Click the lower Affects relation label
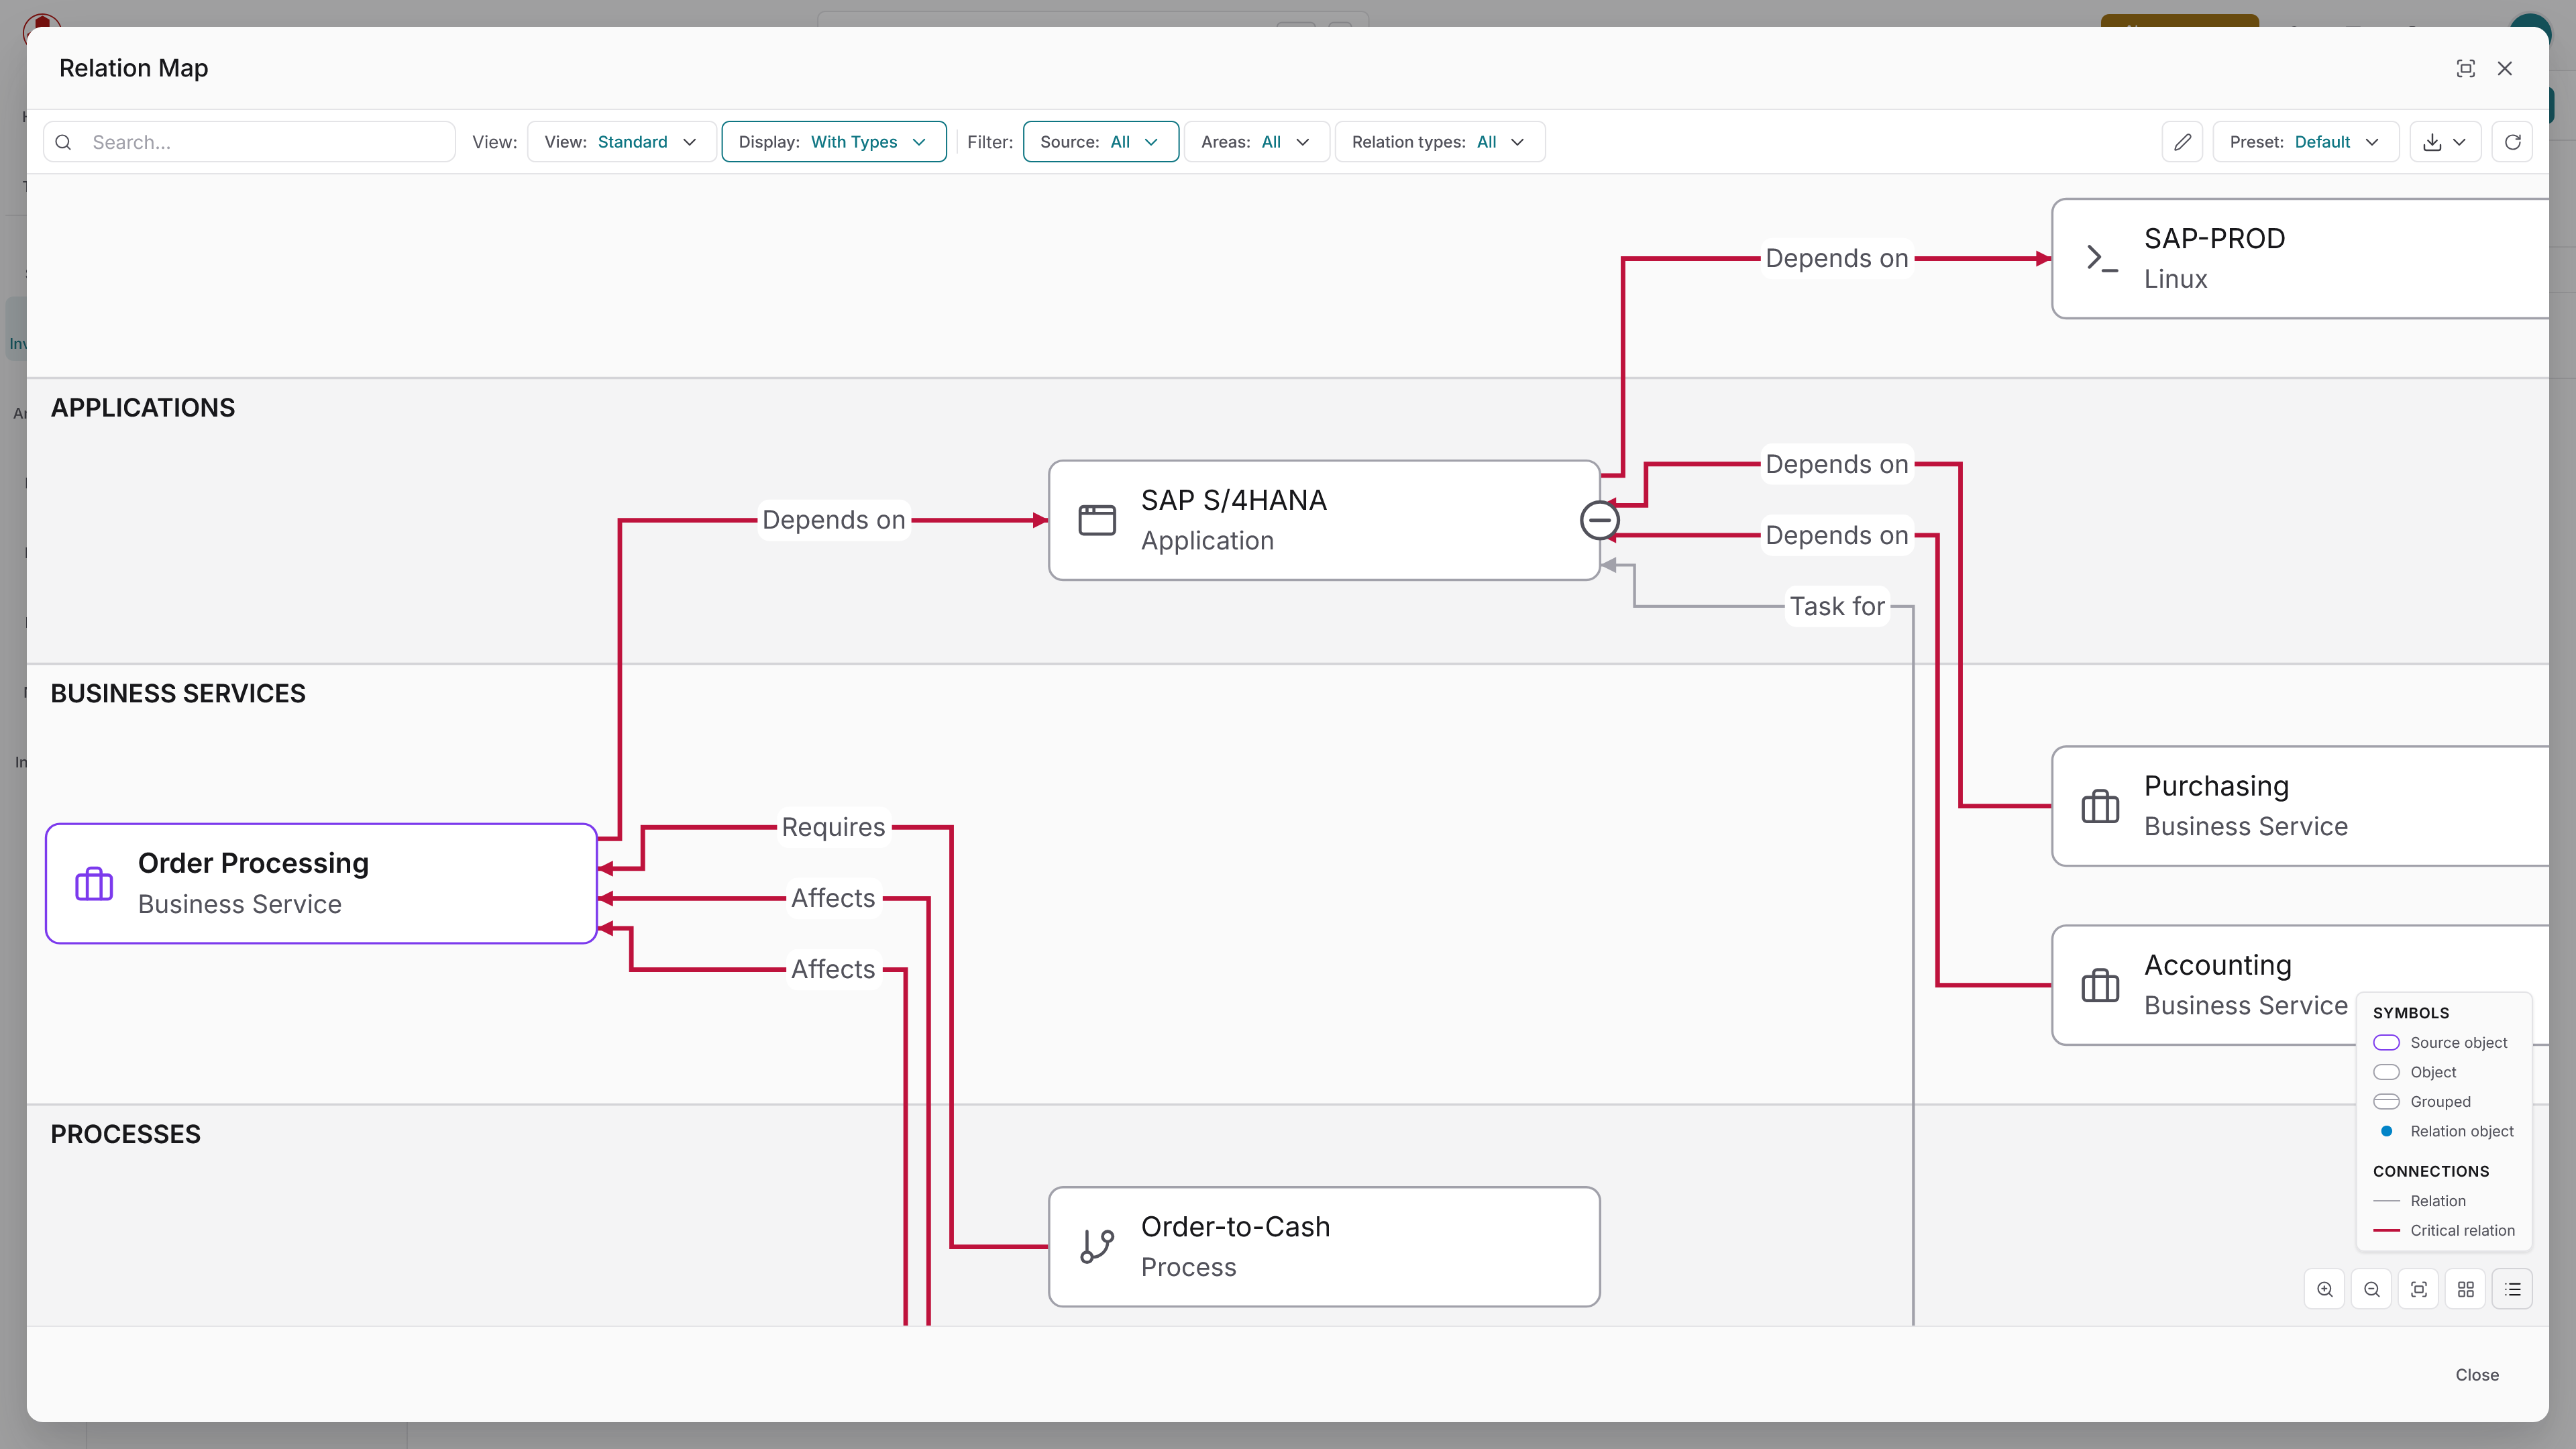 (x=833, y=969)
